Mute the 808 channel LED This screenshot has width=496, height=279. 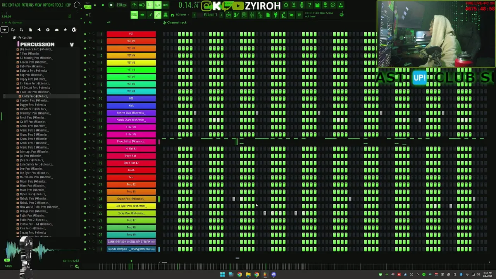pyautogui.click(x=85, y=98)
